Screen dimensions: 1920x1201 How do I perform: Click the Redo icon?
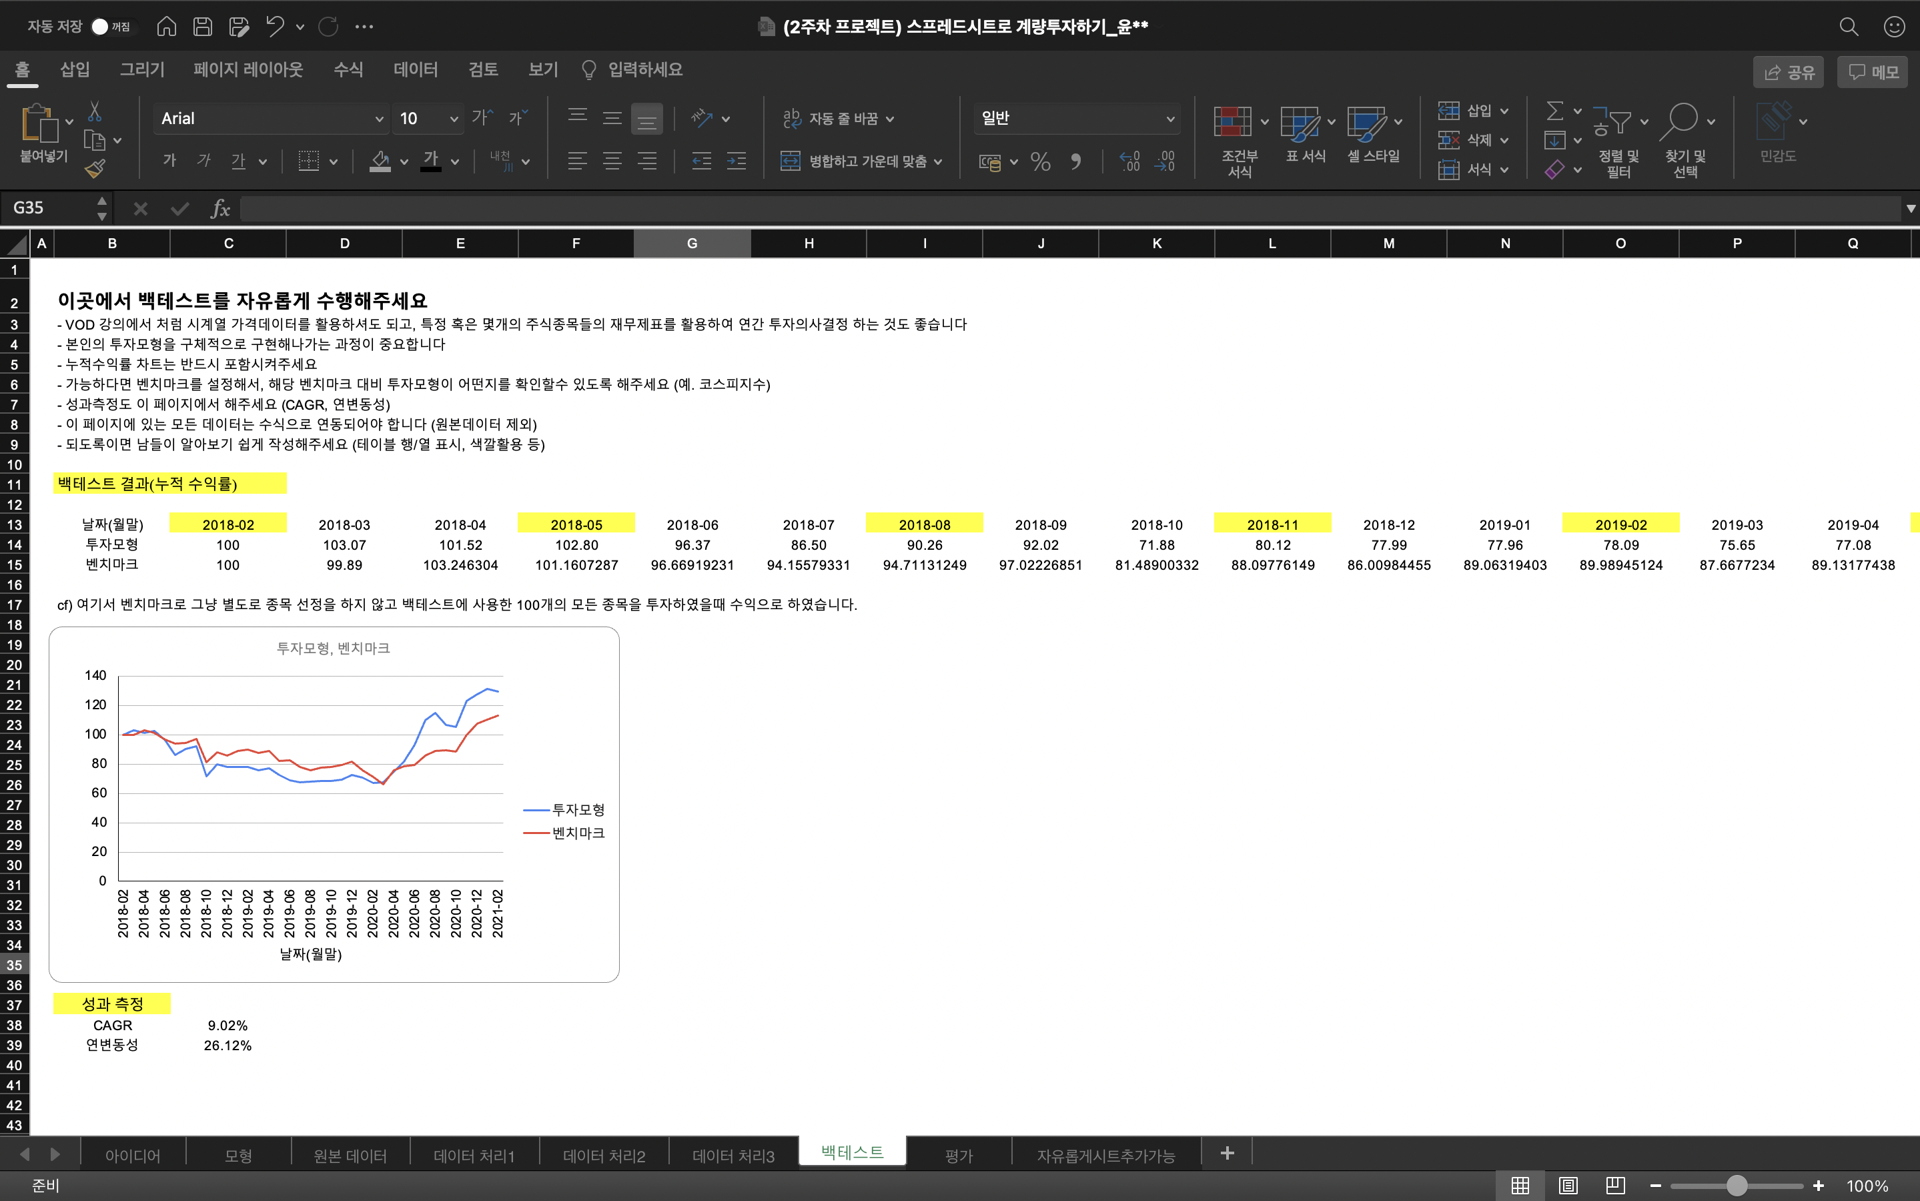(x=328, y=26)
